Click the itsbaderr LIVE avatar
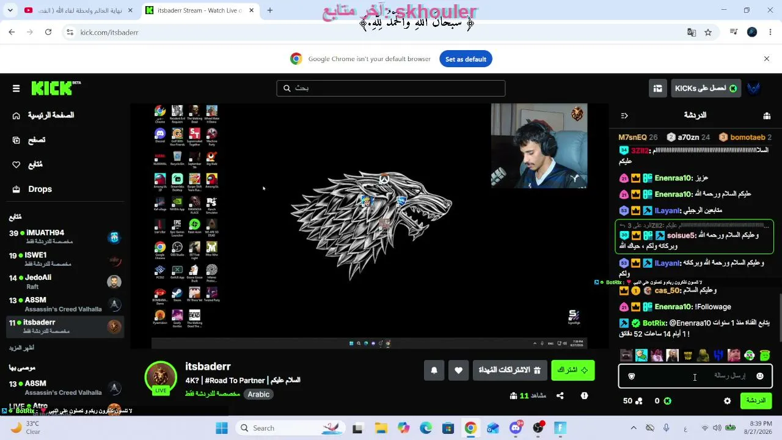The width and height of the screenshot is (782, 440). click(x=161, y=376)
